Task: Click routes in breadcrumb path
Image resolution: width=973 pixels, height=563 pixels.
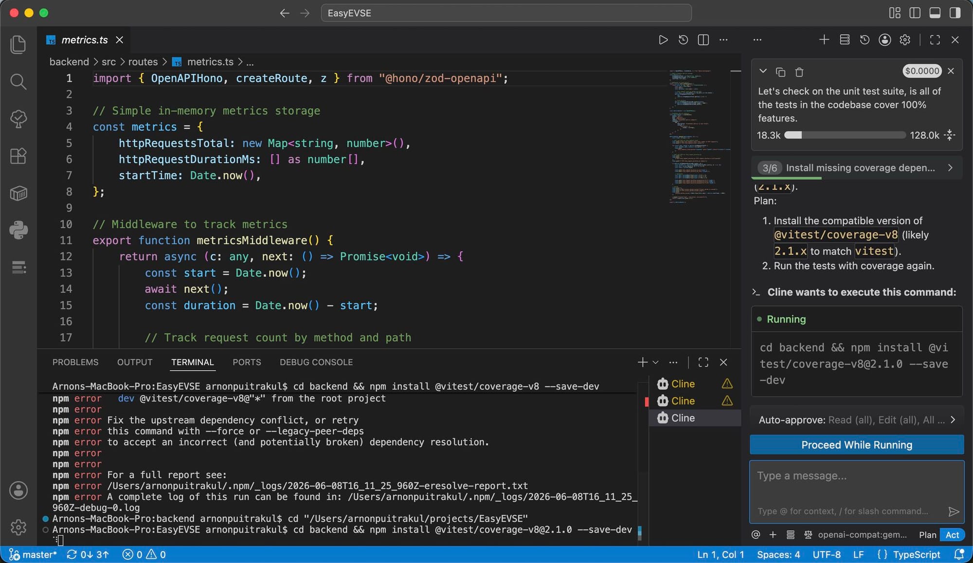Action: pos(143,62)
